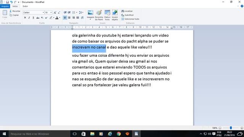Screen dimensions: 244x137
Task: Click the increase indent icon
Action: click(69, 13)
